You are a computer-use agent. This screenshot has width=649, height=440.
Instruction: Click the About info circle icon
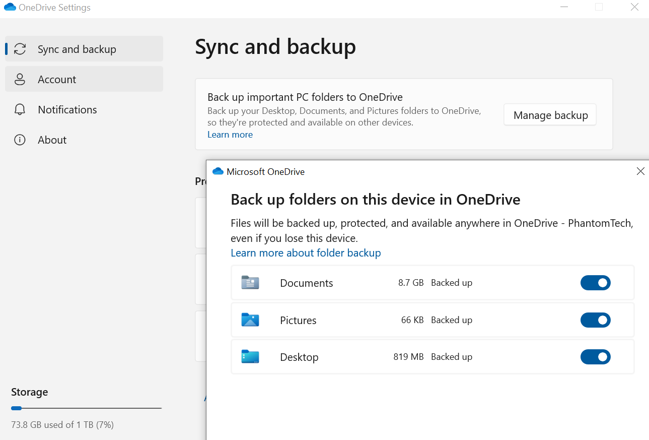pyautogui.click(x=20, y=140)
